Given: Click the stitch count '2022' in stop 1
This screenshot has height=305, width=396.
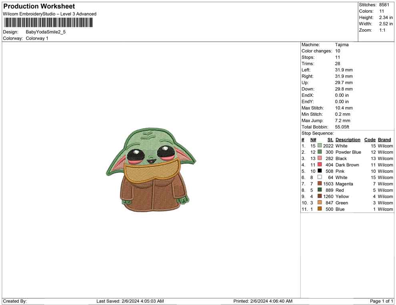Looking at the screenshot, I should (328, 146).
